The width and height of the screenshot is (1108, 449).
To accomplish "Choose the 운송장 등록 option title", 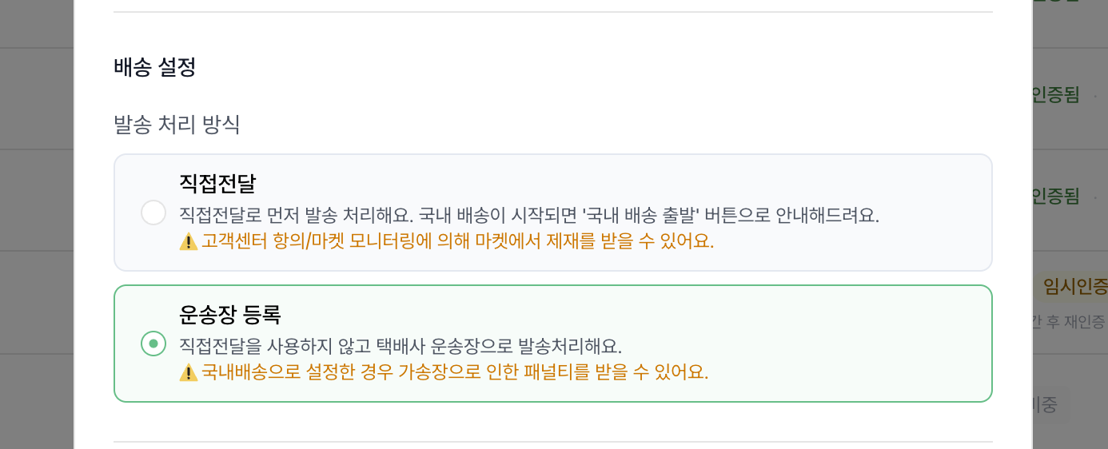I will pos(230,315).
